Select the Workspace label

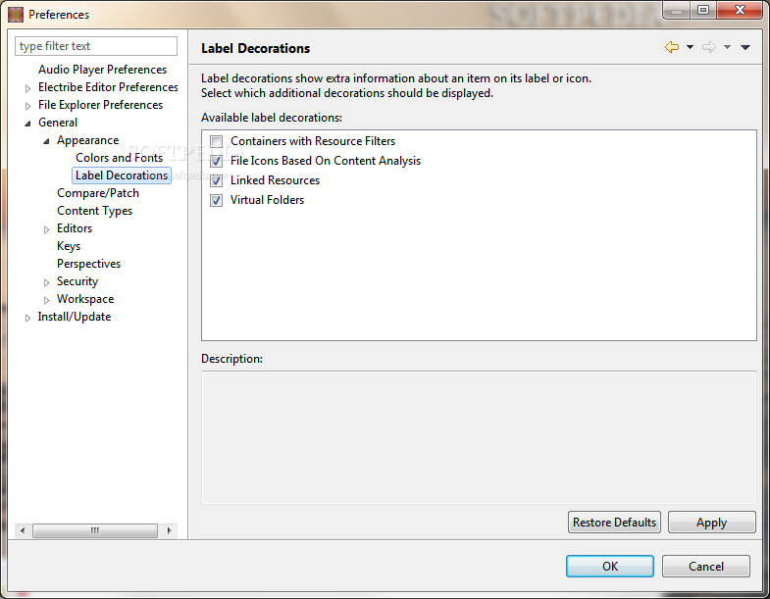85,299
